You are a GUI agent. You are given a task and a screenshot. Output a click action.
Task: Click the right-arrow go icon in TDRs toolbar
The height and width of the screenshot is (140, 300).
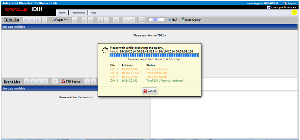click(132, 20)
